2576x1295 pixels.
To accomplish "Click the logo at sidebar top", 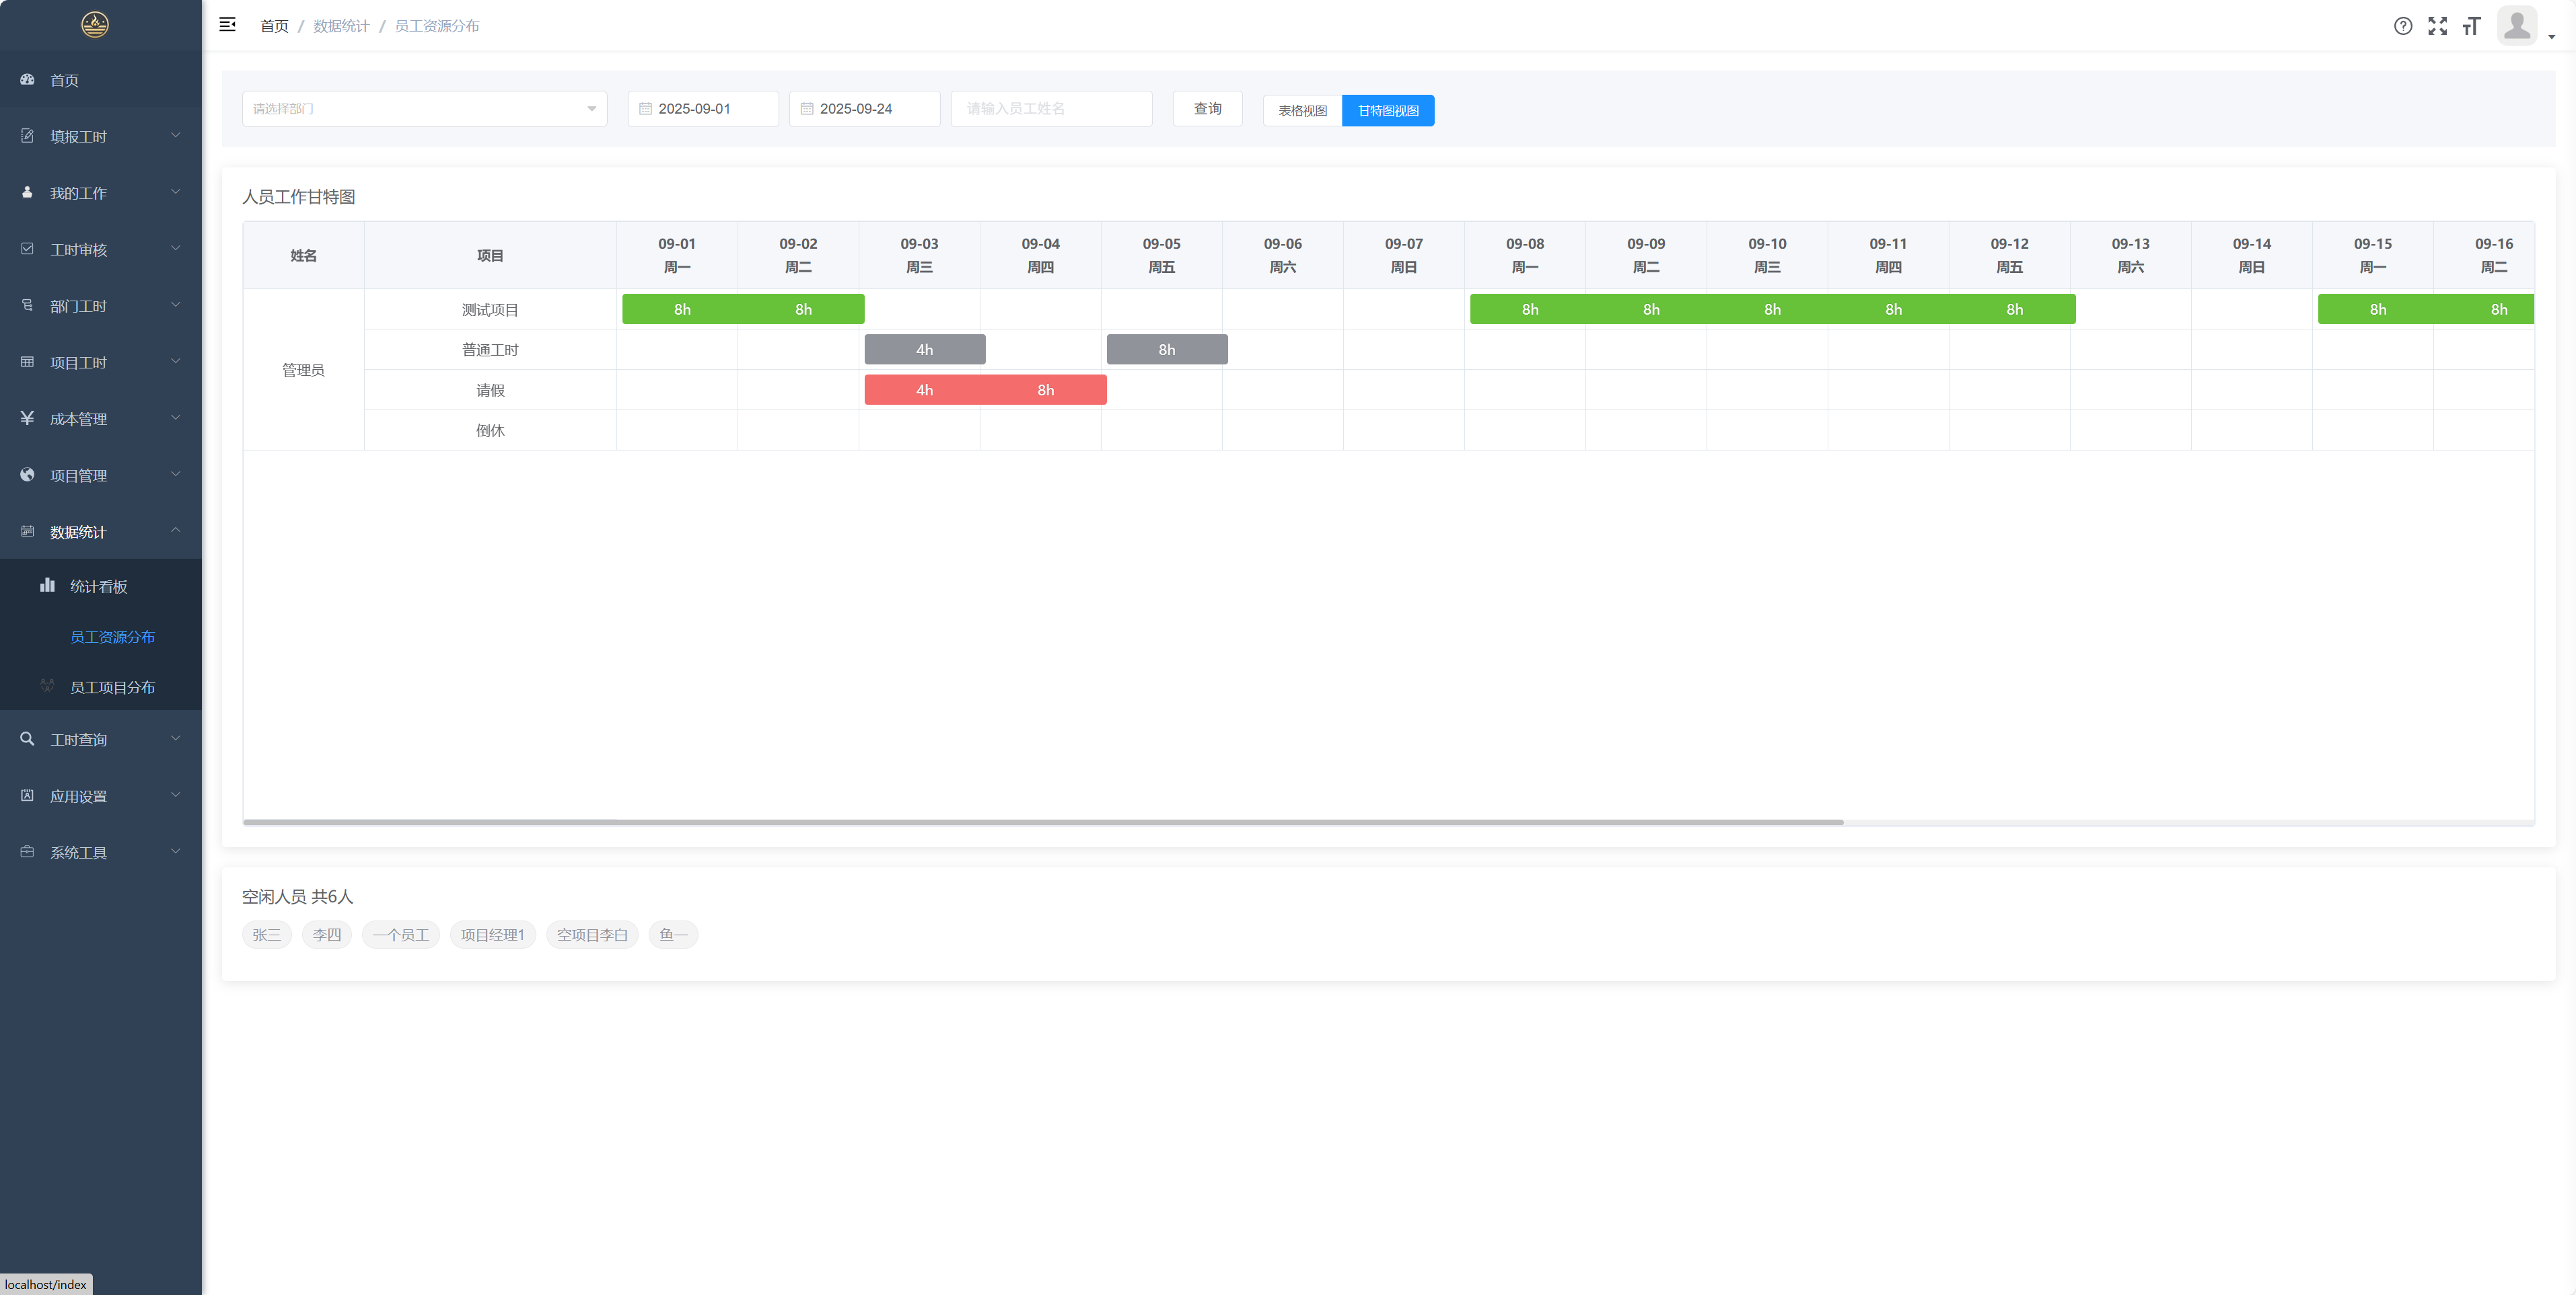I will pyautogui.click(x=95, y=24).
